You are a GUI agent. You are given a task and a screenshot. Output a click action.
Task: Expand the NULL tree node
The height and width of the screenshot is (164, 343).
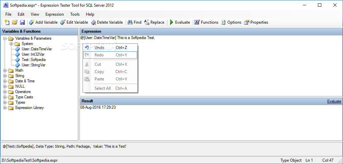tap(5, 87)
